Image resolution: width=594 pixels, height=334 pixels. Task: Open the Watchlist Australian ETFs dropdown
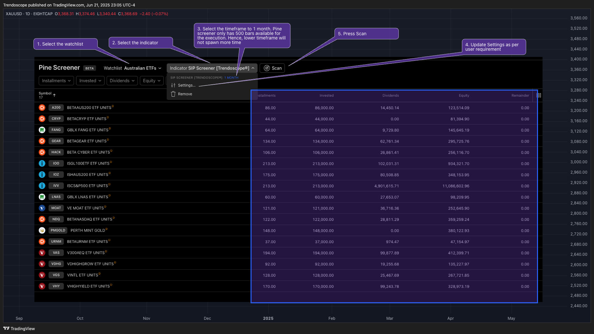[x=132, y=68]
